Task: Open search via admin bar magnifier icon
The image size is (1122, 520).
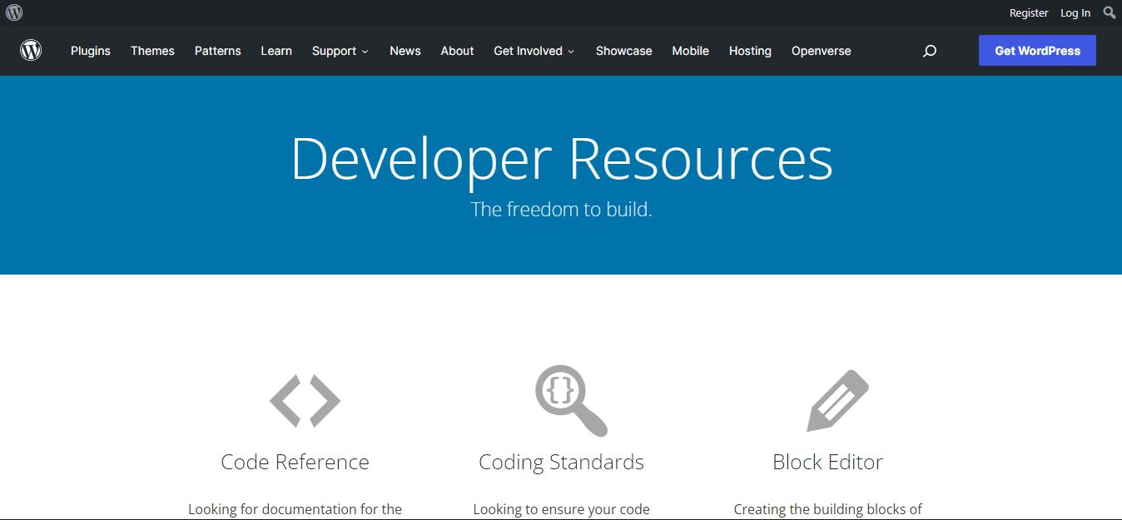Action: click(1110, 12)
